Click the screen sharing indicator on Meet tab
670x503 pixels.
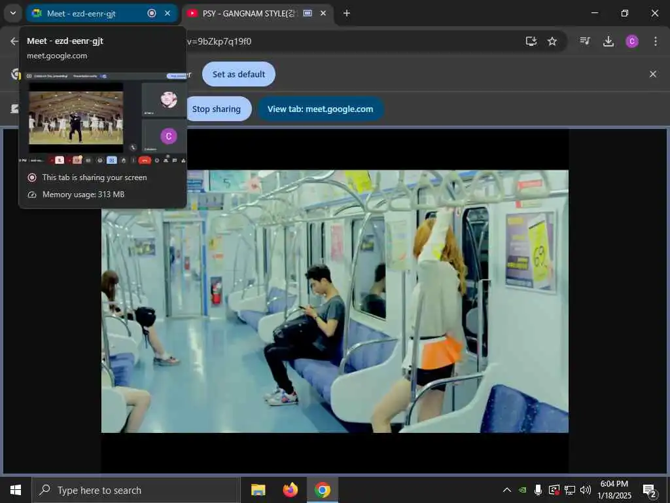pyautogui.click(x=152, y=13)
